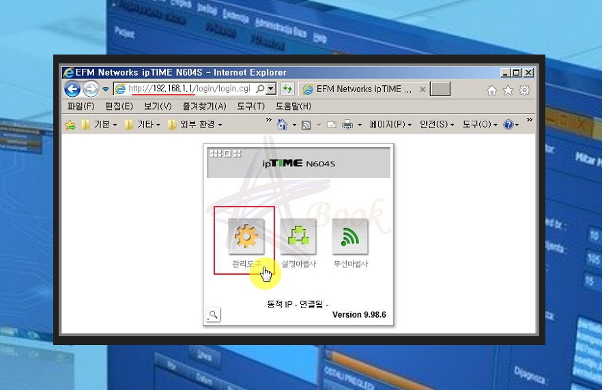
Task: Expand the Print dropdown arrow
Action: (360, 125)
